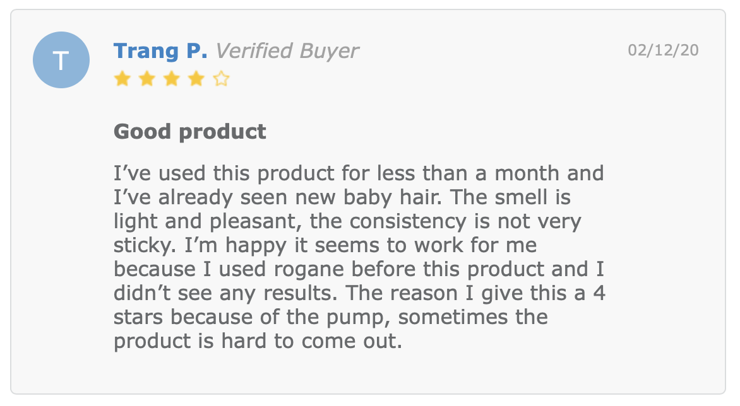740x406 pixels.
Task: Click the review date 02/12/20
Action: tap(663, 50)
